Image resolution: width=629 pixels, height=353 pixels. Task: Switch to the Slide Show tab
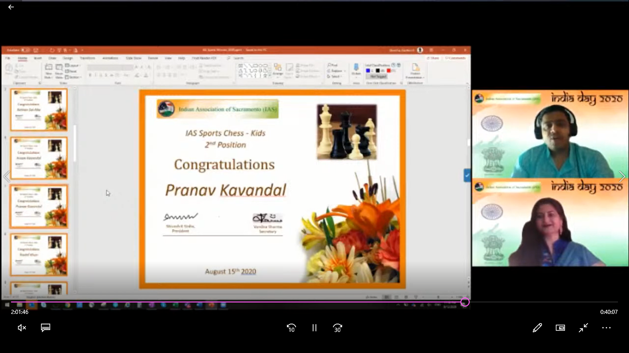(134, 58)
